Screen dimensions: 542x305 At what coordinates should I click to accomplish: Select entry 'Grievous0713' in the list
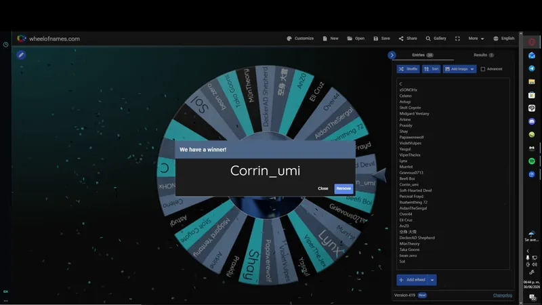point(411,173)
